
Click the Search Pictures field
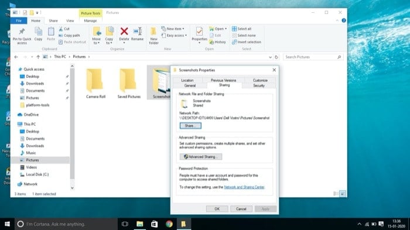coord(313,57)
